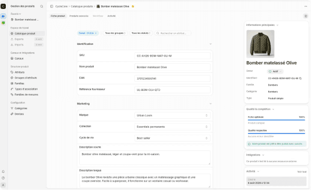Open Catégories in sidebar
Image resolution: width=311 pixels, height=190 pixels.
click(27, 108)
